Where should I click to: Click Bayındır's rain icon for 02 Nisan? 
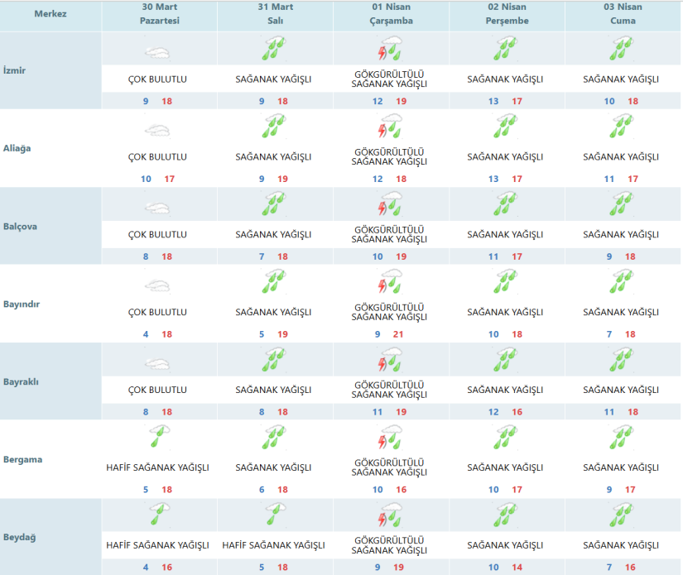[x=505, y=285]
